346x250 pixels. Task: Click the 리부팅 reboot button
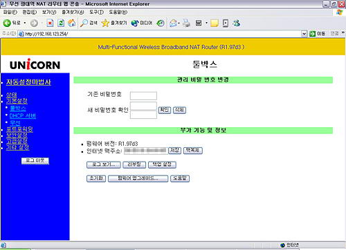tap(134, 165)
